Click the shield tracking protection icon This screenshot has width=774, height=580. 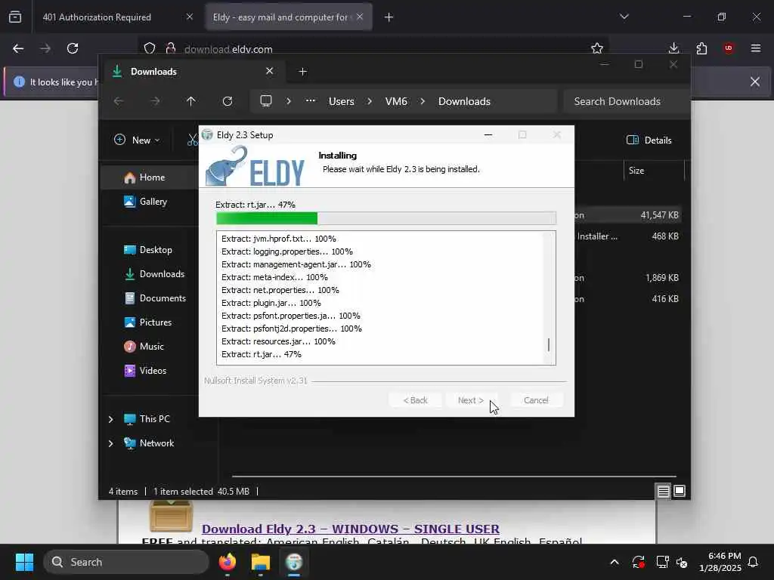pos(150,48)
